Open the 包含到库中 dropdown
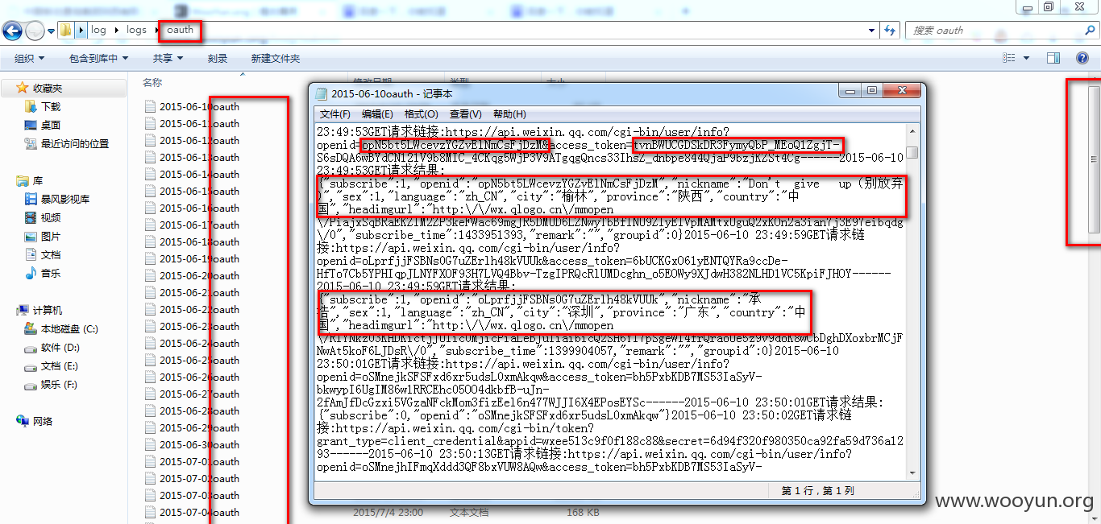Image resolution: width=1101 pixels, height=524 pixels. [99, 59]
